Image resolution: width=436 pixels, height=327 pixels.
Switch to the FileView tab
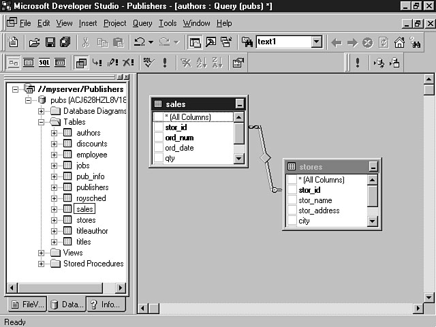27,305
